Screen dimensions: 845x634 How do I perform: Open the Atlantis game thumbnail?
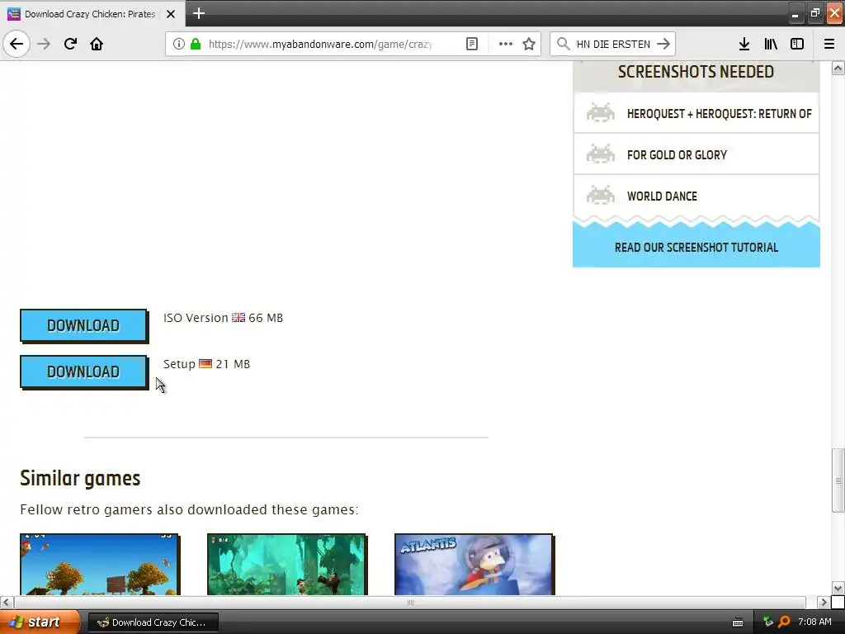474,565
